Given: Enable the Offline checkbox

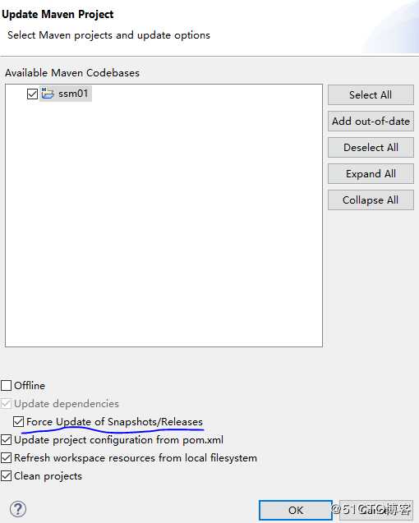Looking at the screenshot, I should (x=7, y=386).
